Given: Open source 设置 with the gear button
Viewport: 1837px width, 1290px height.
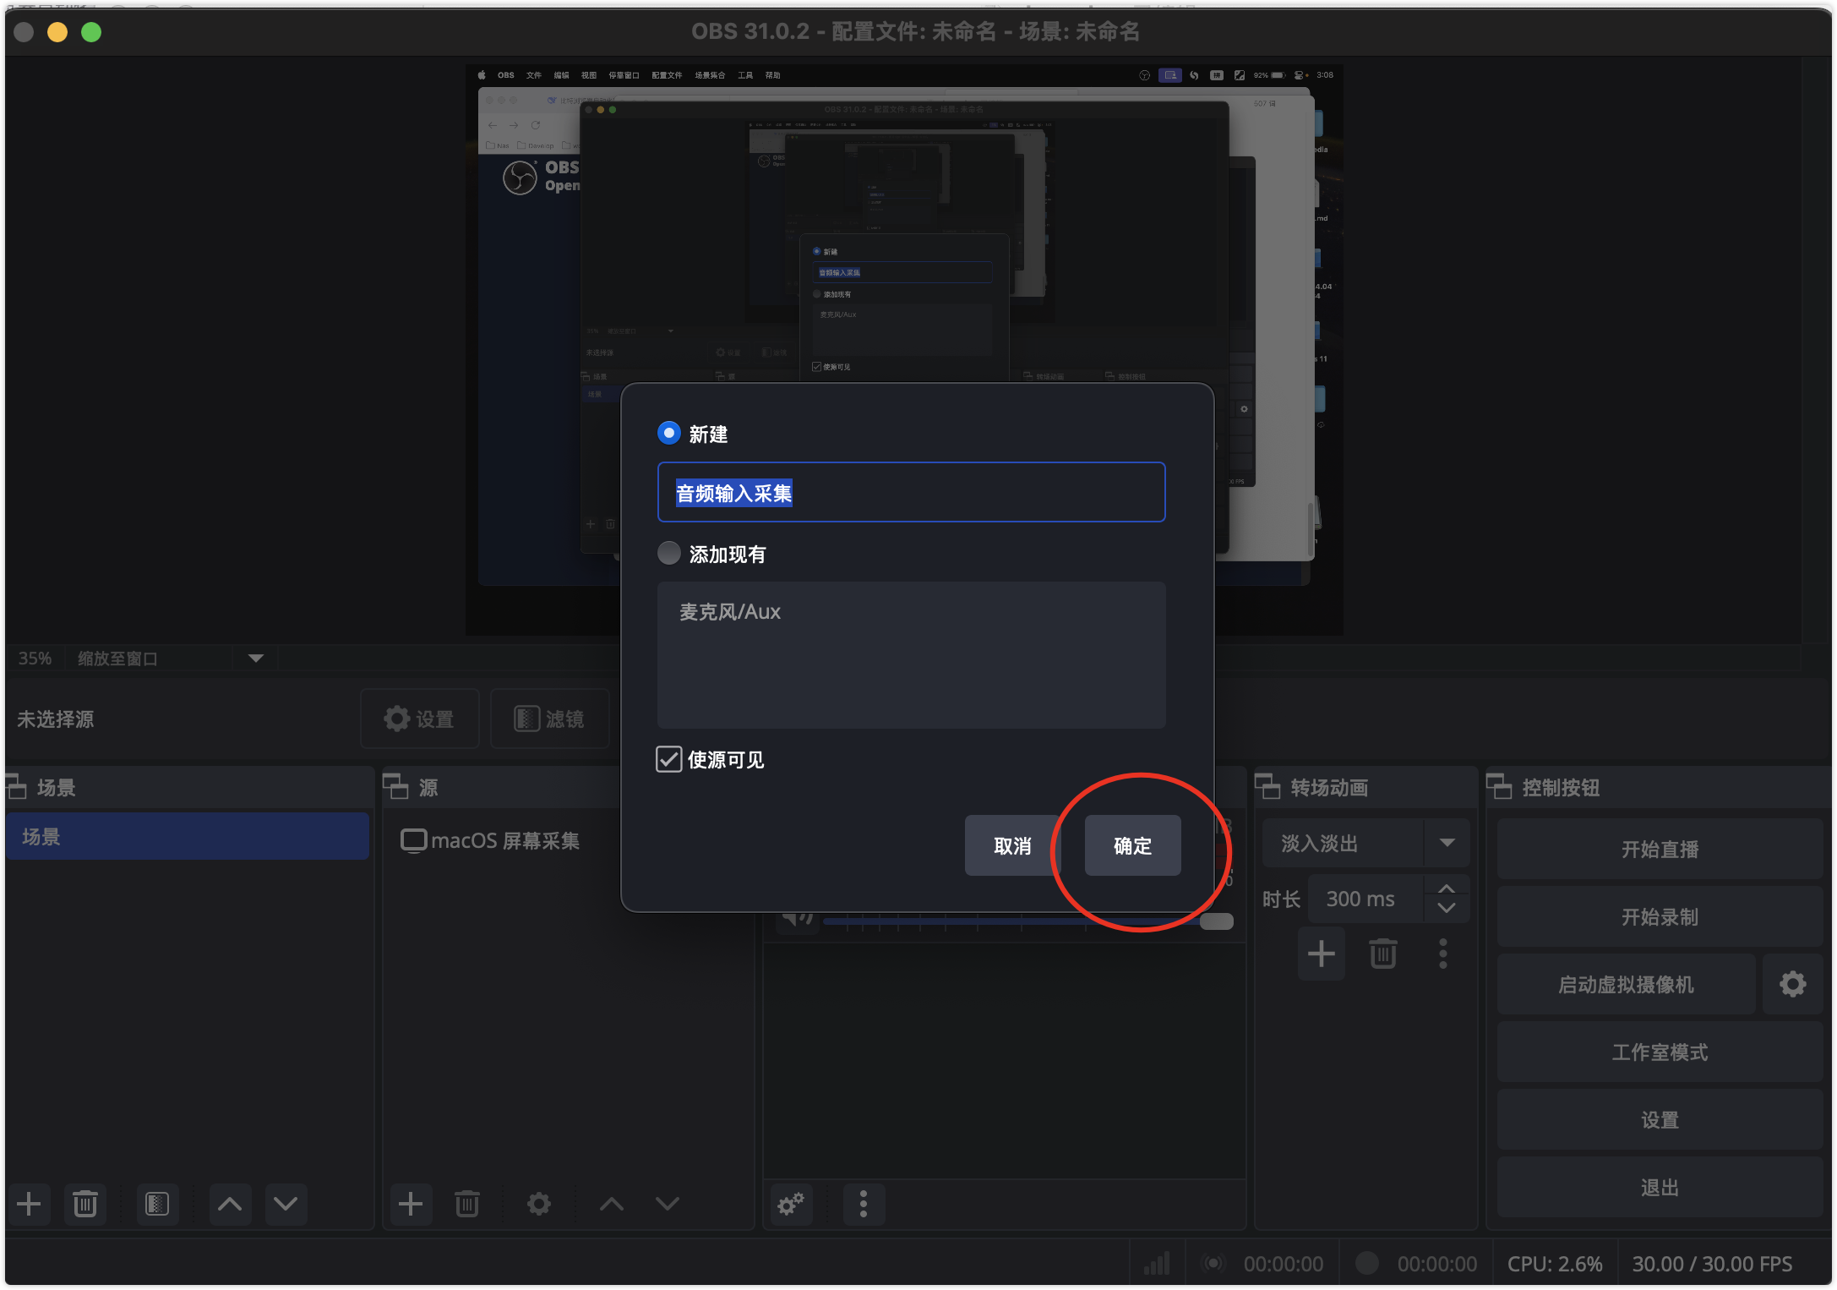Looking at the screenshot, I should click(420, 719).
